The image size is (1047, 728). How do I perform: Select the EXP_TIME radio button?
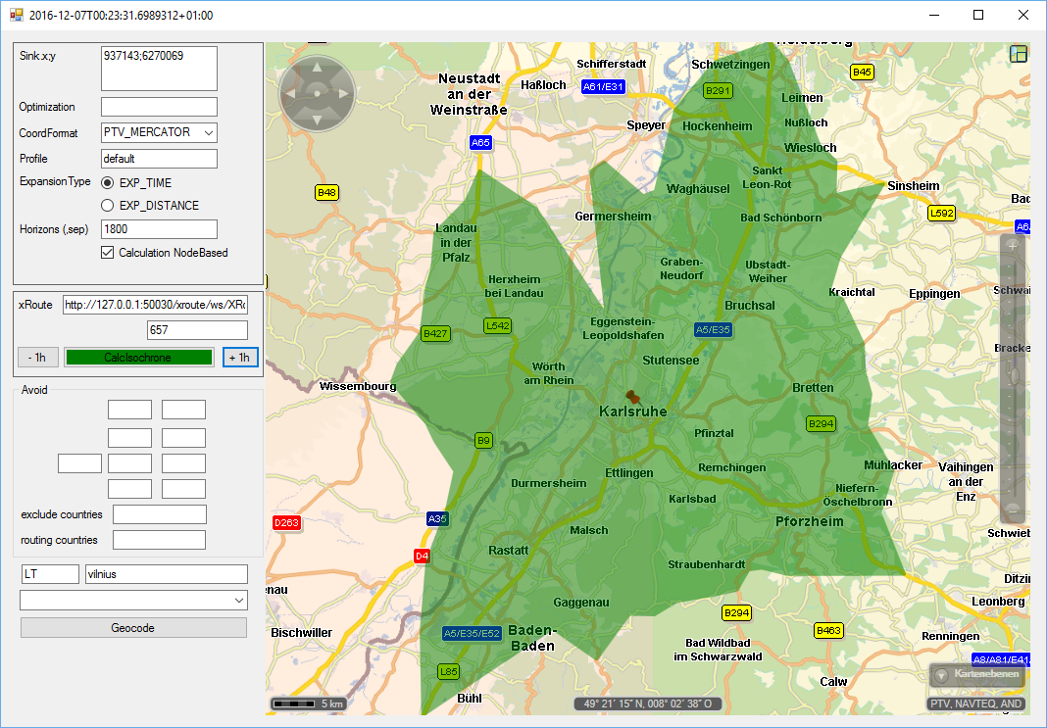[x=108, y=183]
